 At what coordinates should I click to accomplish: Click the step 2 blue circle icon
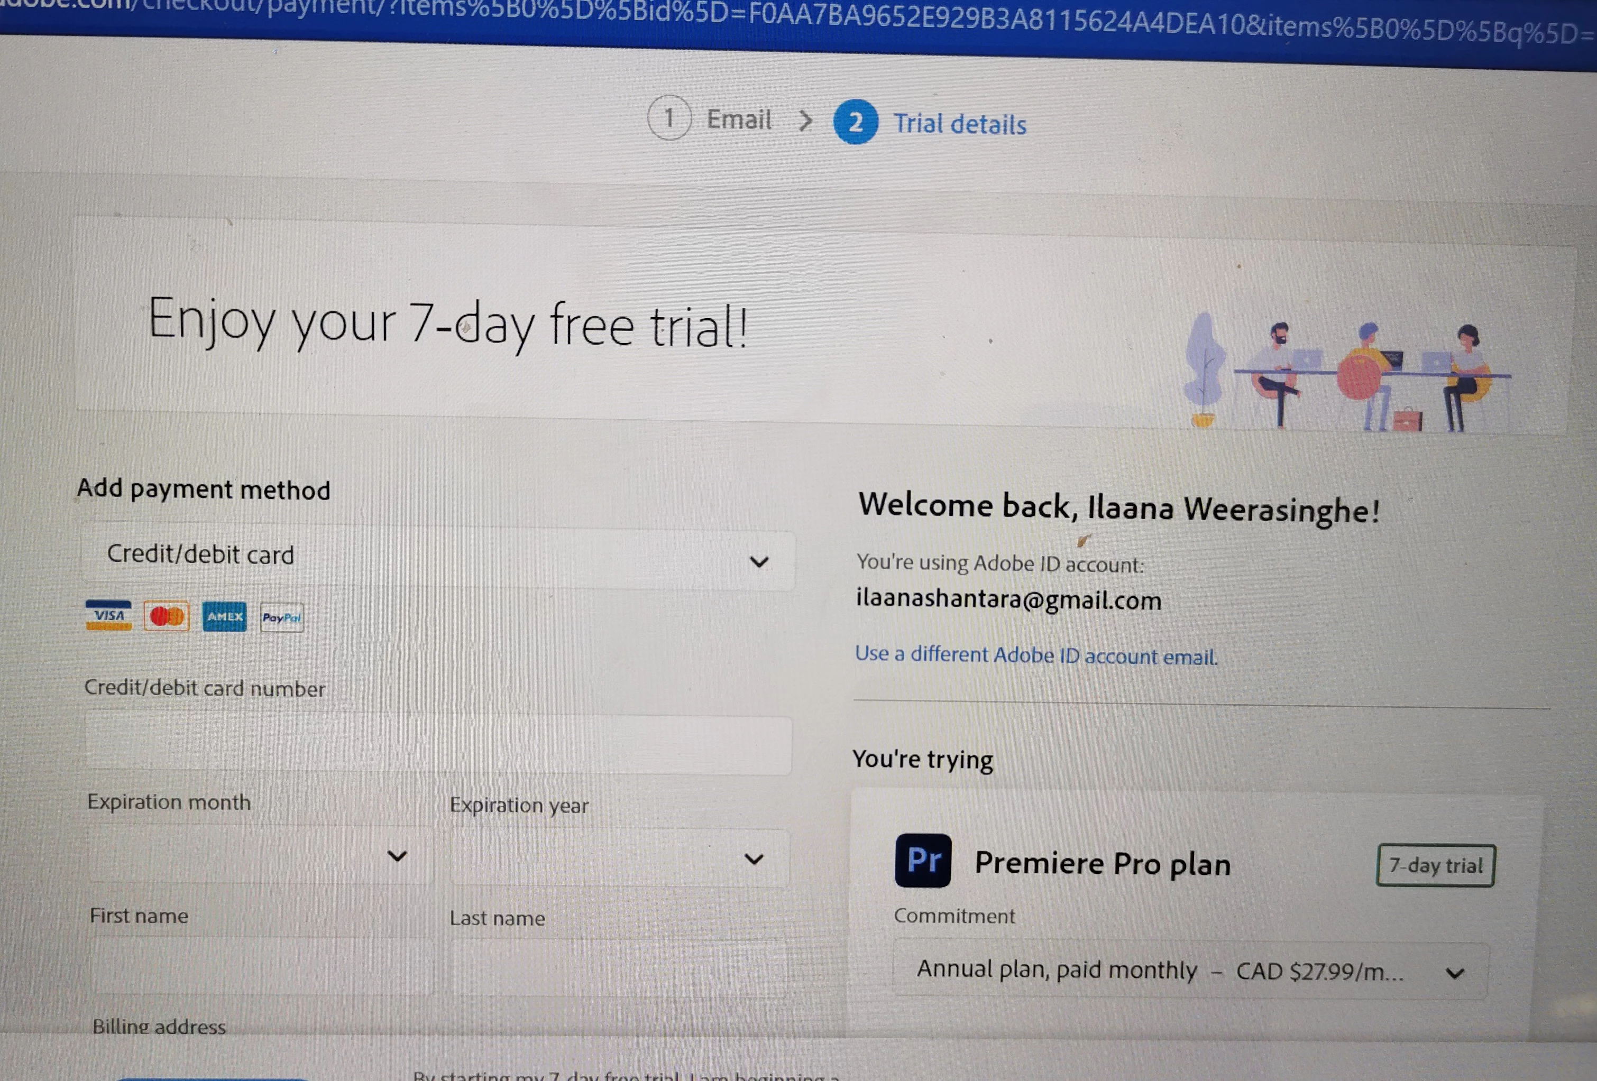(856, 122)
